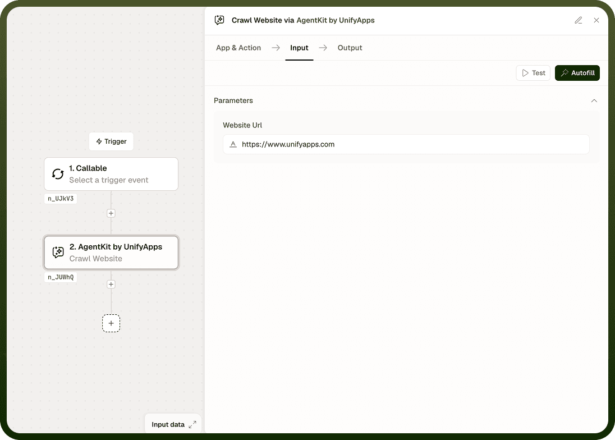615x440 pixels.
Task: Click the Parameters section heading
Action: (233, 100)
